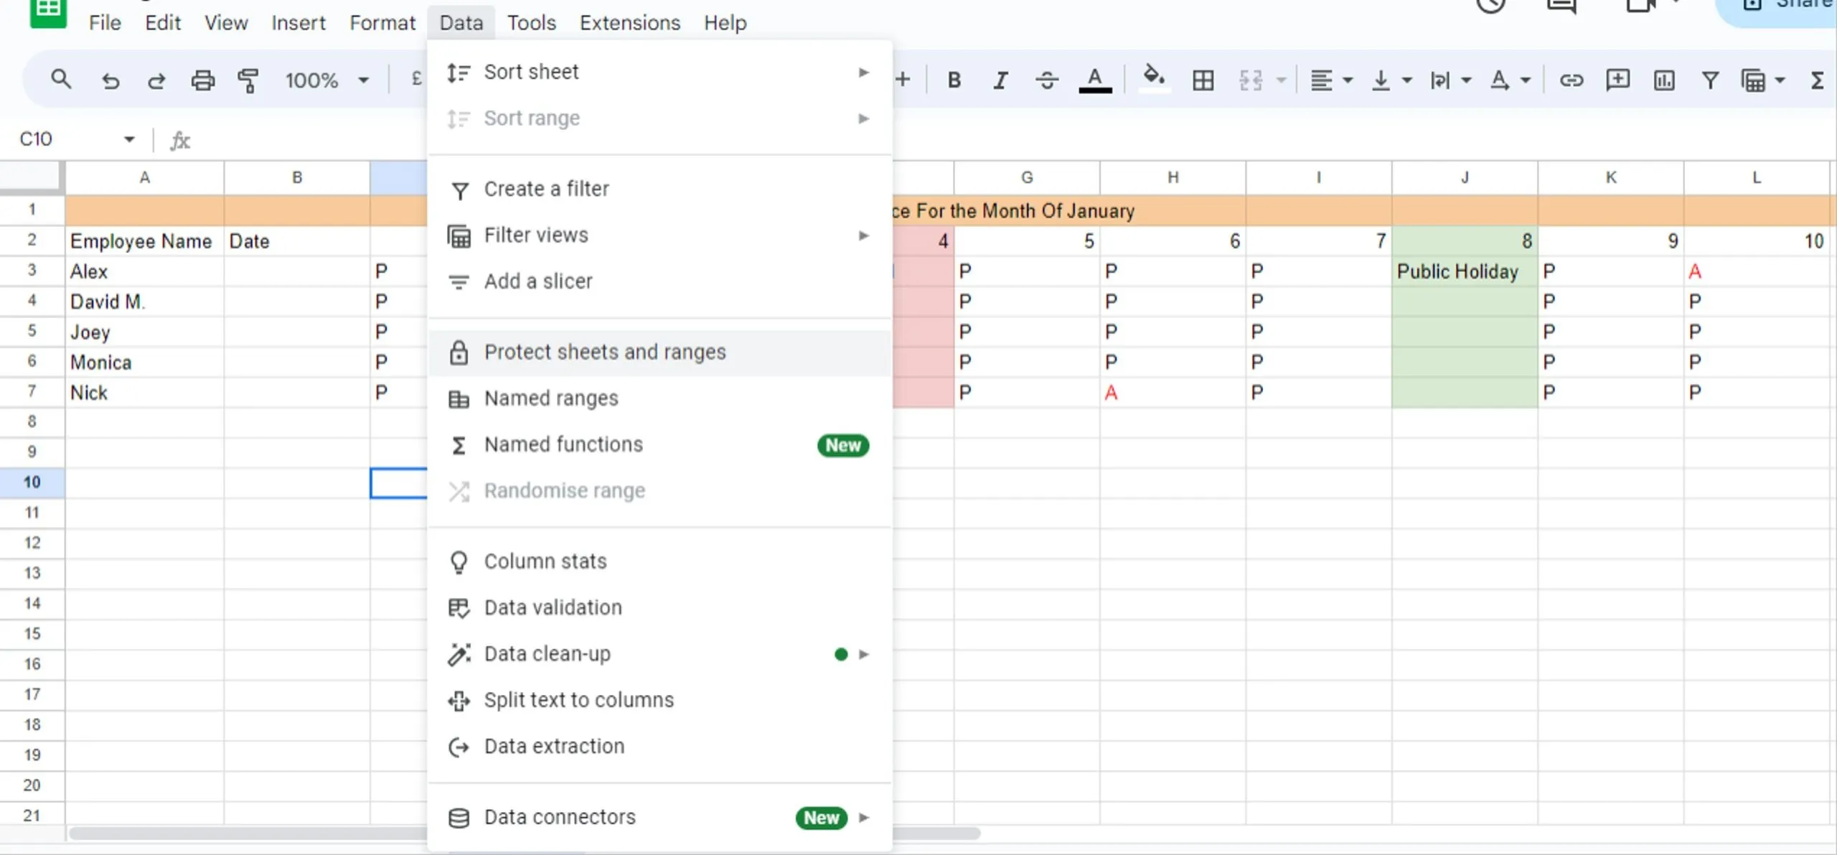Image resolution: width=1837 pixels, height=855 pixels.
Task: Expand Data clean-up submenu
Action: (659, 654)
